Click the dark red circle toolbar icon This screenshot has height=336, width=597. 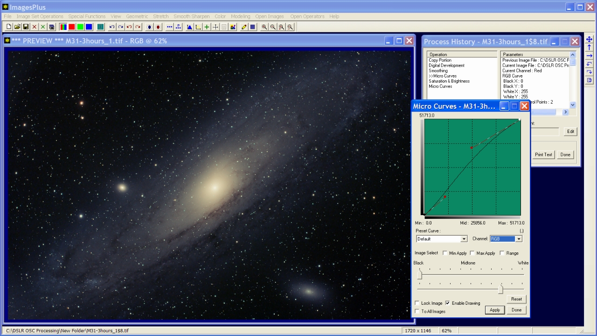(158, 27)
